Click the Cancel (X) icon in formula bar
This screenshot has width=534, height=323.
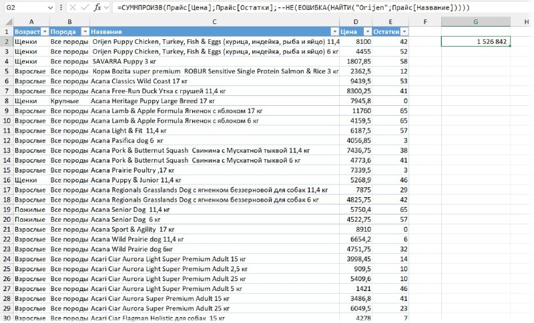click(72, 7)
